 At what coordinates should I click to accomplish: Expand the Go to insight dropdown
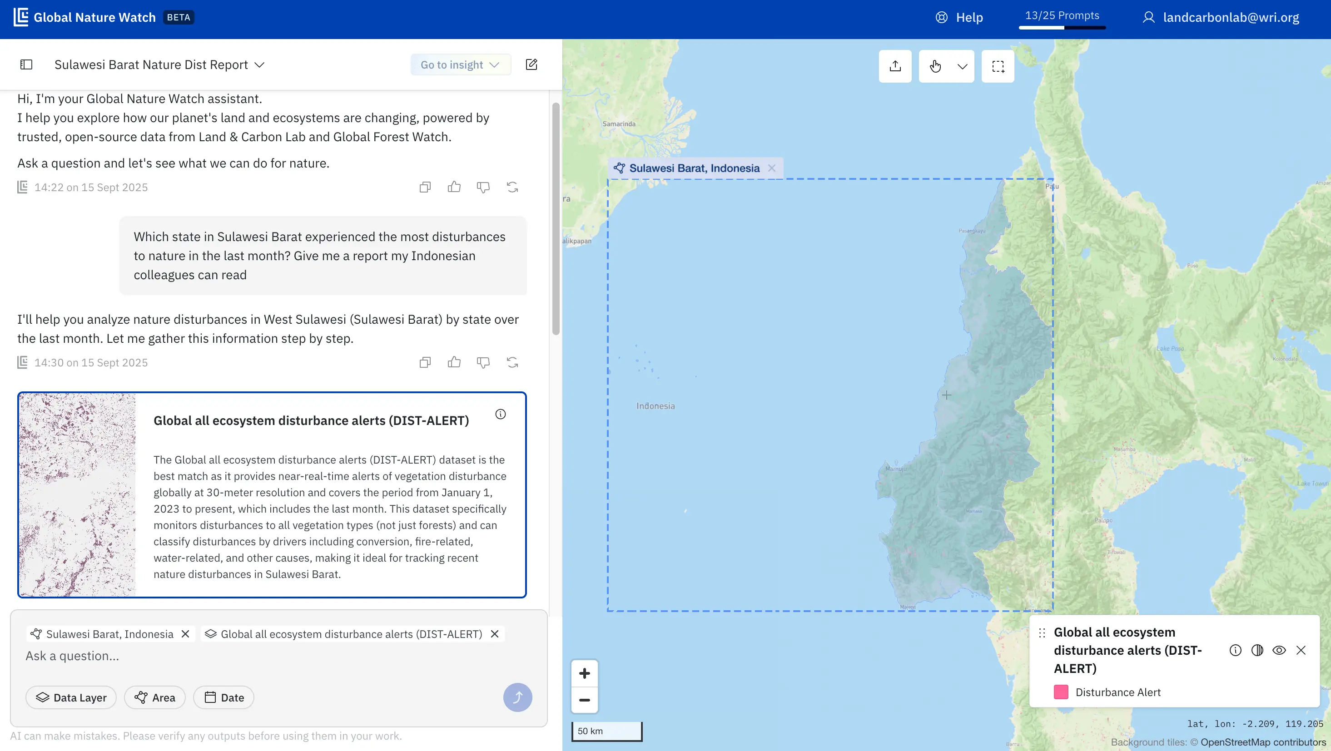click(460, 64)
